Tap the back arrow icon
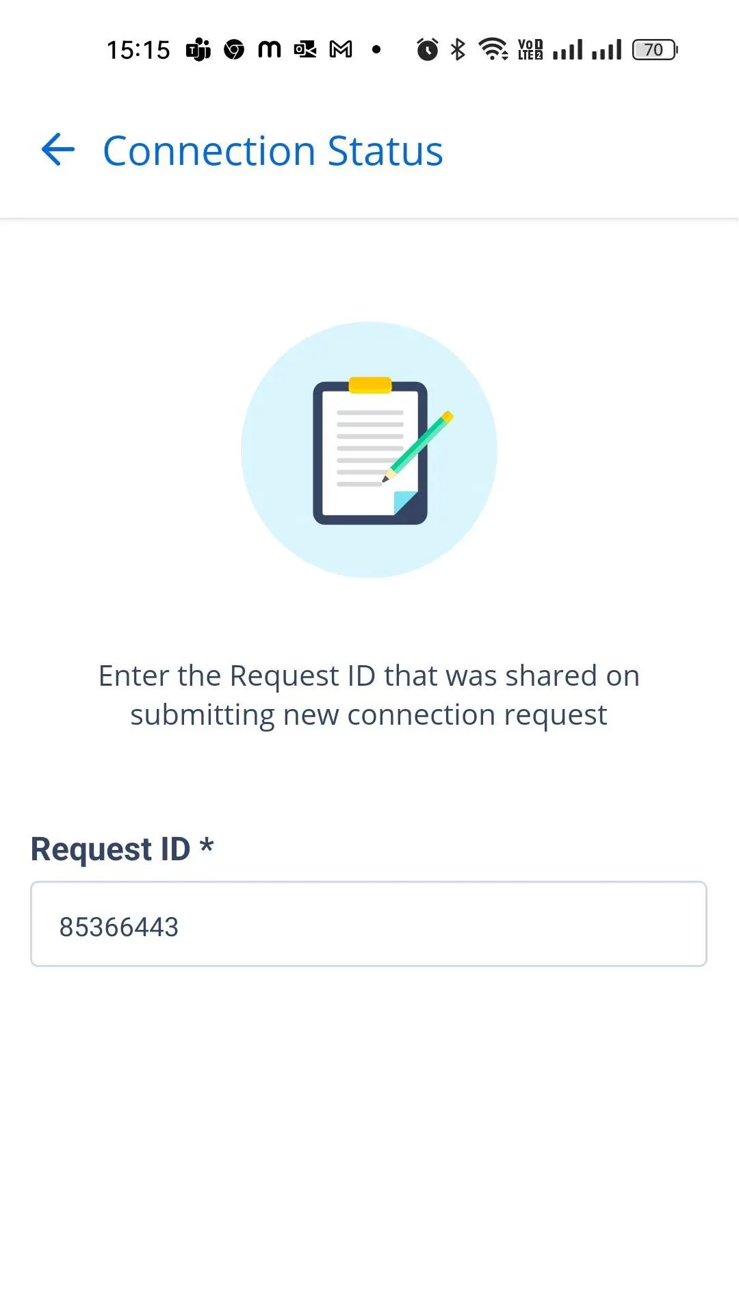Viewport: 739px width, 1314px height. pyautogui.click(x=58, y=150)
